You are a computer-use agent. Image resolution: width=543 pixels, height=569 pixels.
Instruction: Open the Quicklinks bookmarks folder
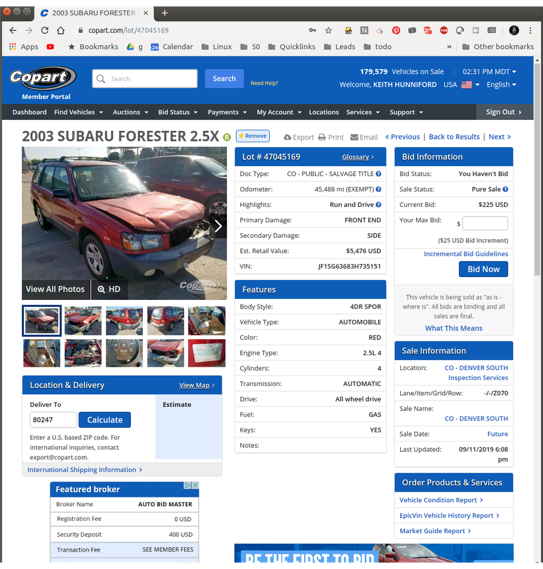click(292, 47)
